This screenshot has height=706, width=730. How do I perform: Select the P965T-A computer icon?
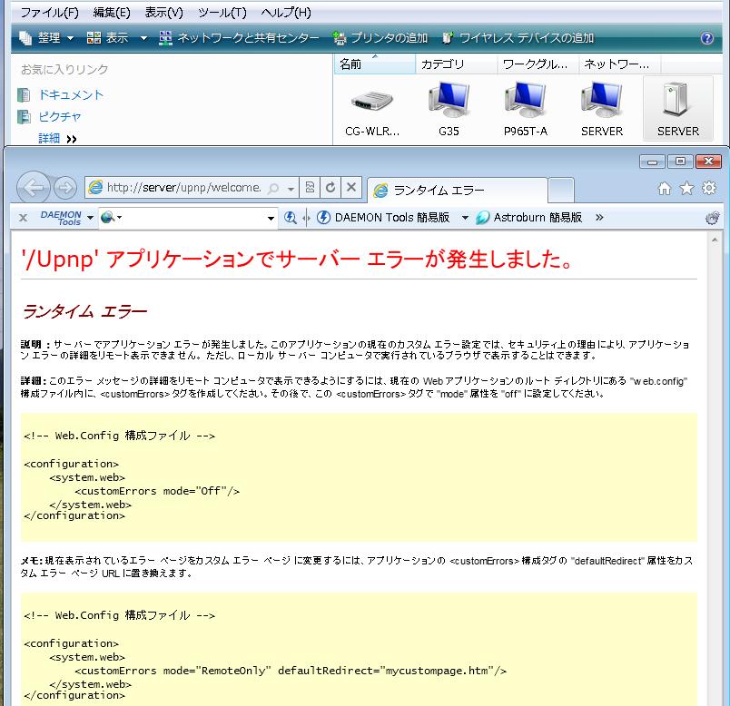pos(526,110)
